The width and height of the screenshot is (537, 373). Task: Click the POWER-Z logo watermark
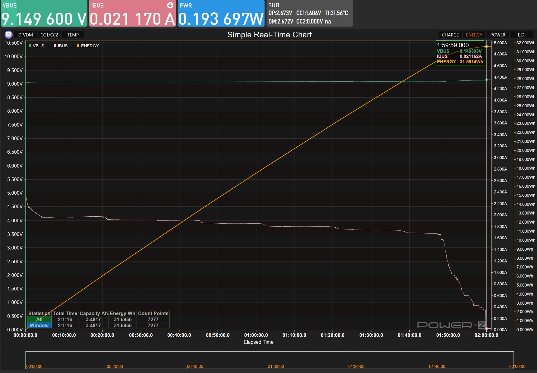[451, 325]
